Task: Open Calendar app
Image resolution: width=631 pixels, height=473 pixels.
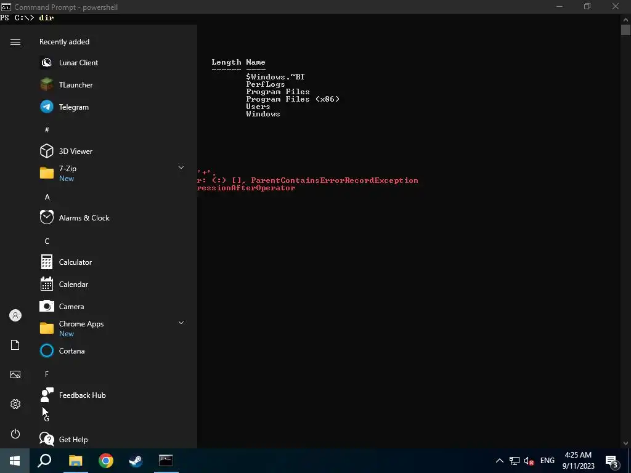Action: click(73, 285)
